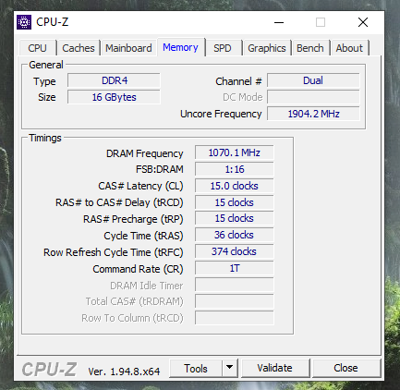This screenshot has width=400, height=390.
Task: Click the CPU-Z app icon in title bar
Action: (24, 22)
